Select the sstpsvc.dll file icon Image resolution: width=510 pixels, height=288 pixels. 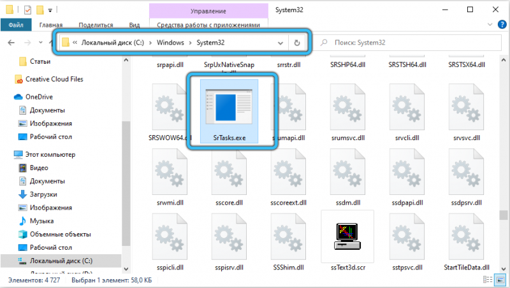[x=407, y=236]
